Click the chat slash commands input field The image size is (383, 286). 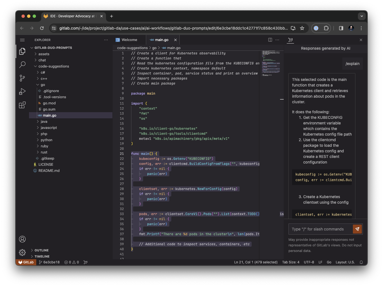[321, 229]
